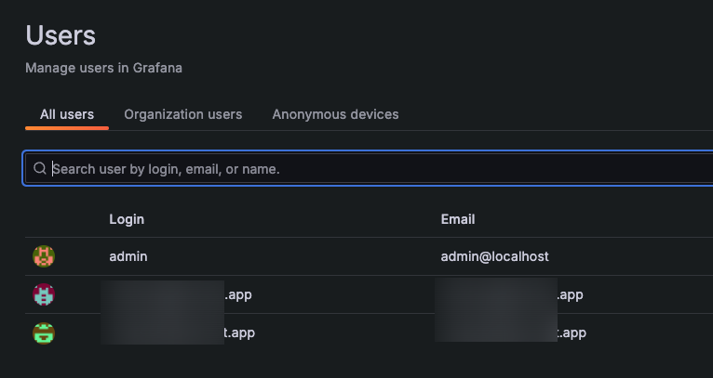
Task: Click second row's email ending in .app
Action: 570,294
